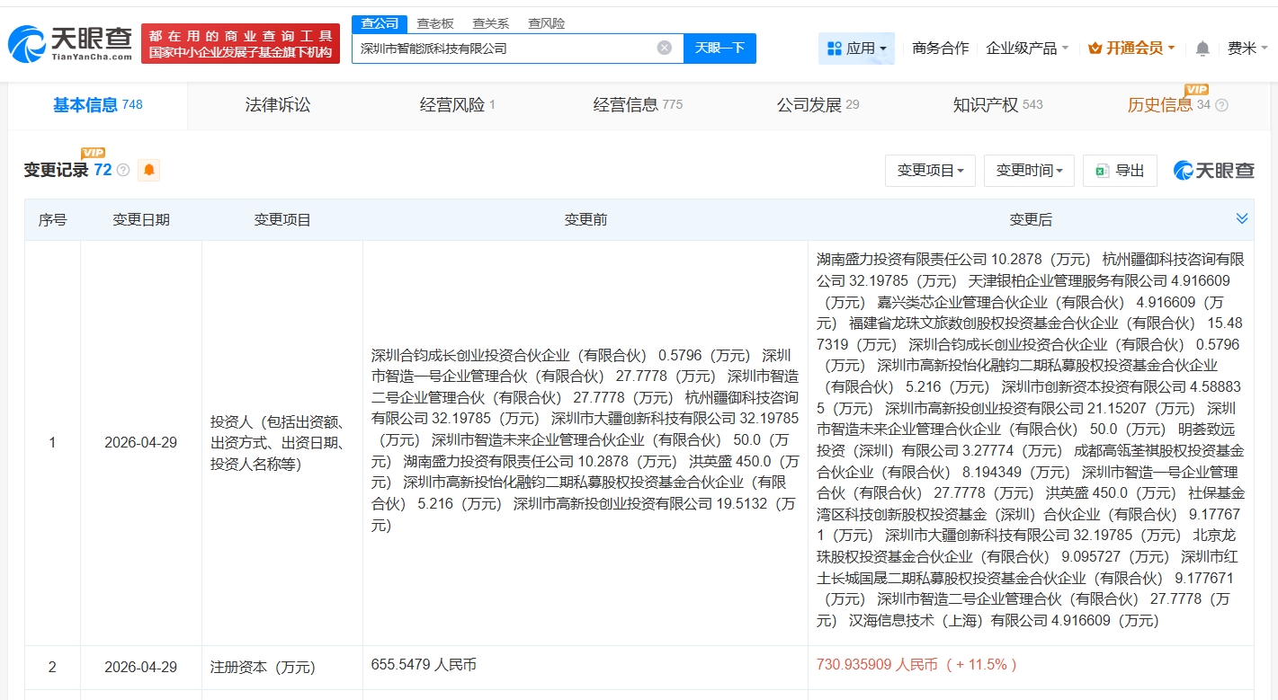Viewport: 1278px width, 700px height.
Task: Click the 变更日期 column header
Action: tap(141, 220)
